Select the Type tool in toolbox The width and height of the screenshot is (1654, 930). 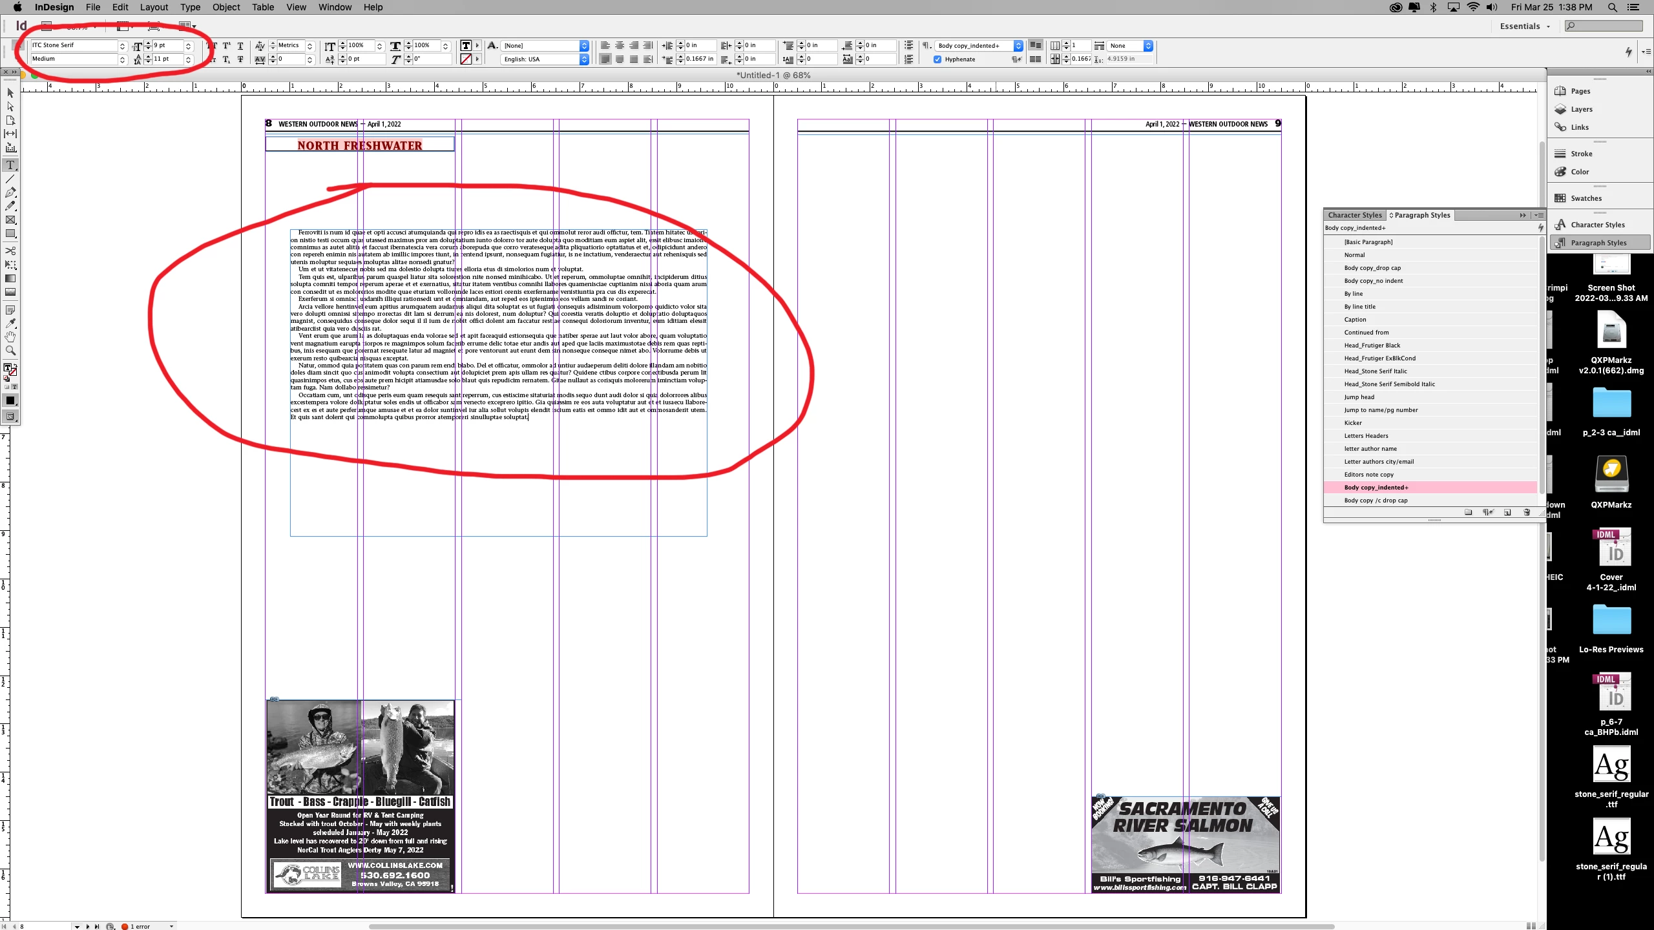tap(10, 165)
